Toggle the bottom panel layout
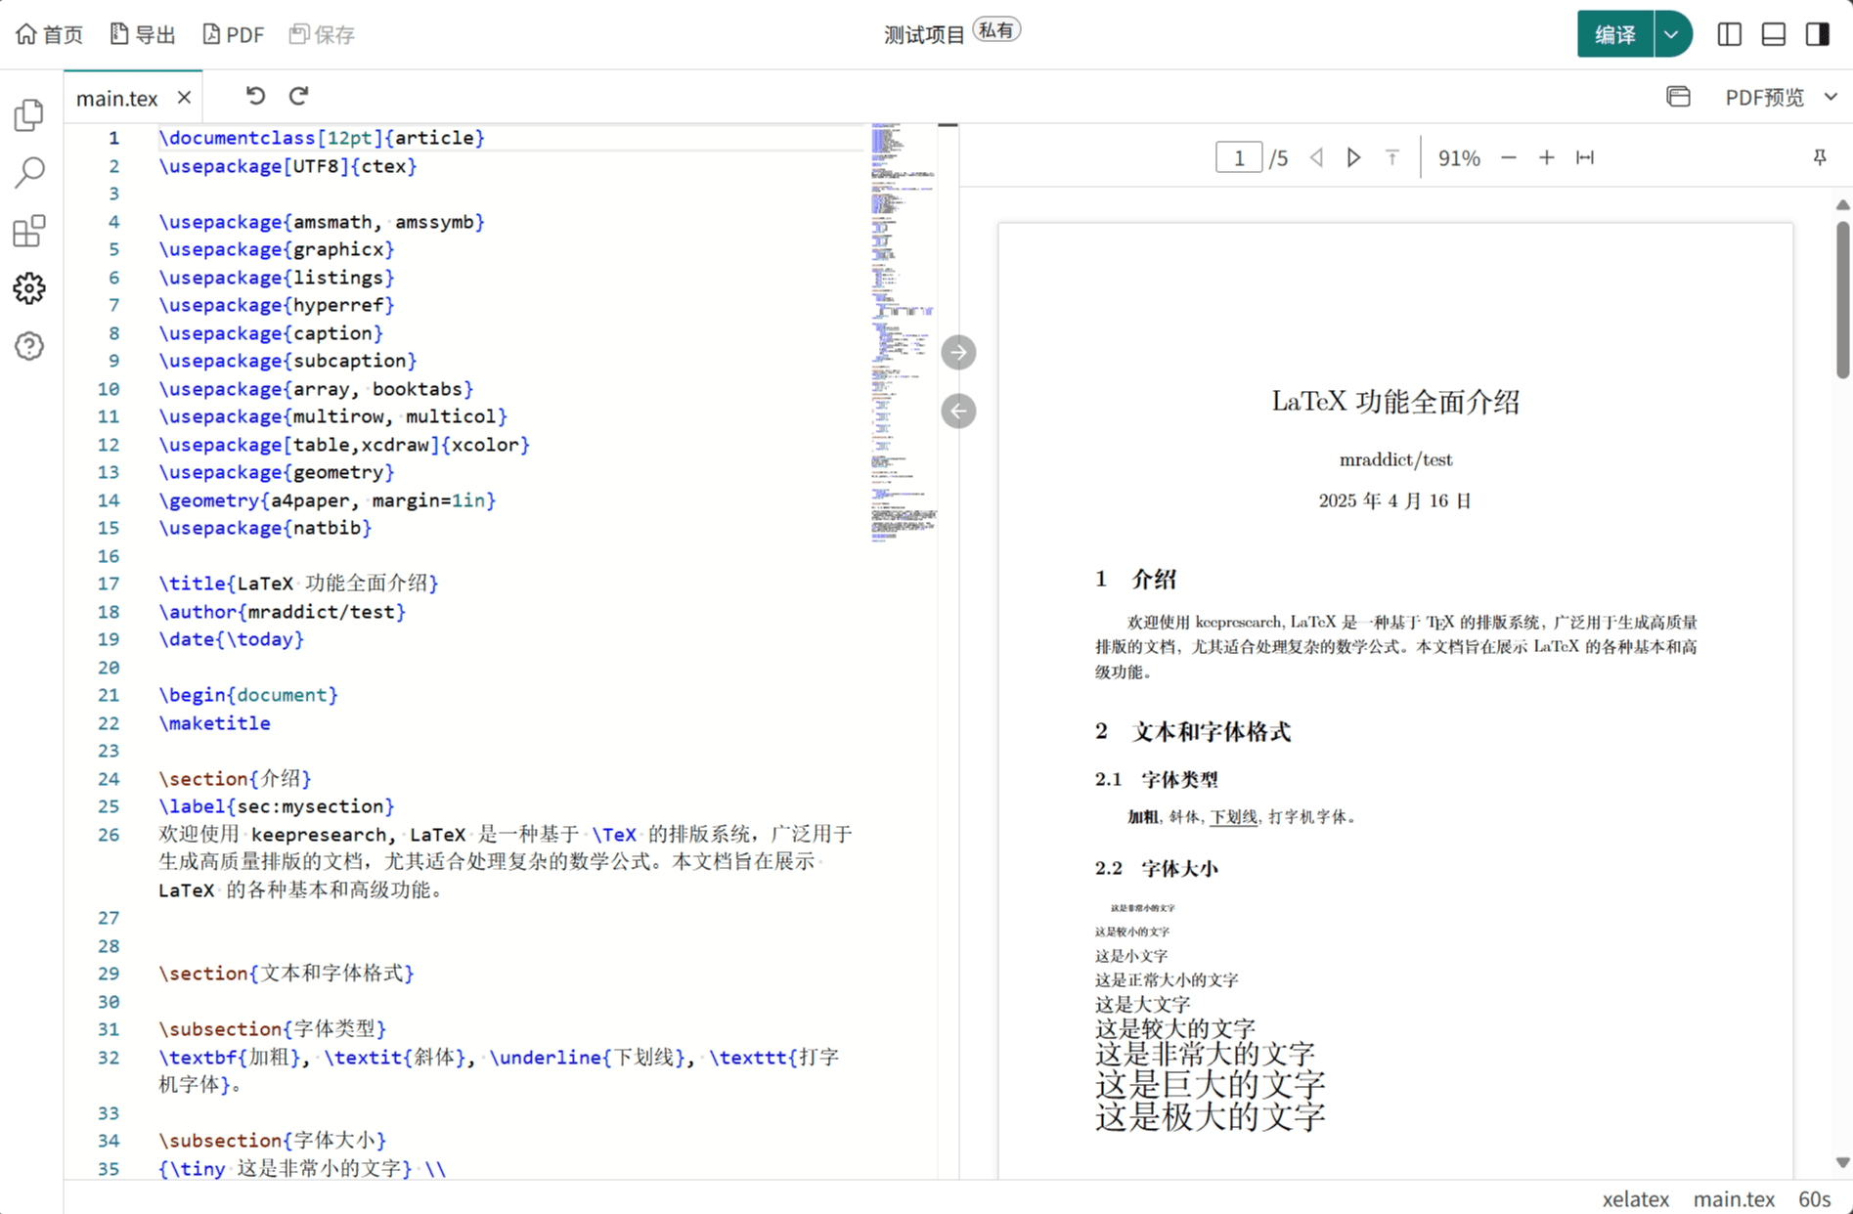This screenshot has height=1214, width=1853. click(1773, 34)
